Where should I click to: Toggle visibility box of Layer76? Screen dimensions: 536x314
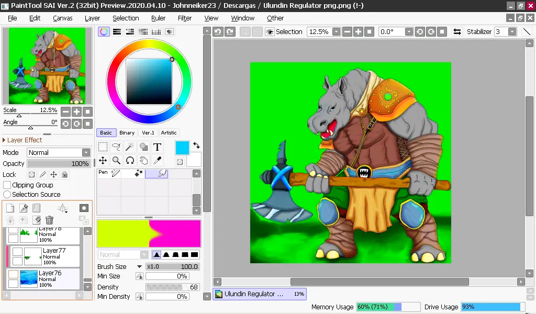point(13,274)
